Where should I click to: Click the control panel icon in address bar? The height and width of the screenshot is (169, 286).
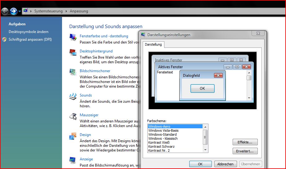25,11
